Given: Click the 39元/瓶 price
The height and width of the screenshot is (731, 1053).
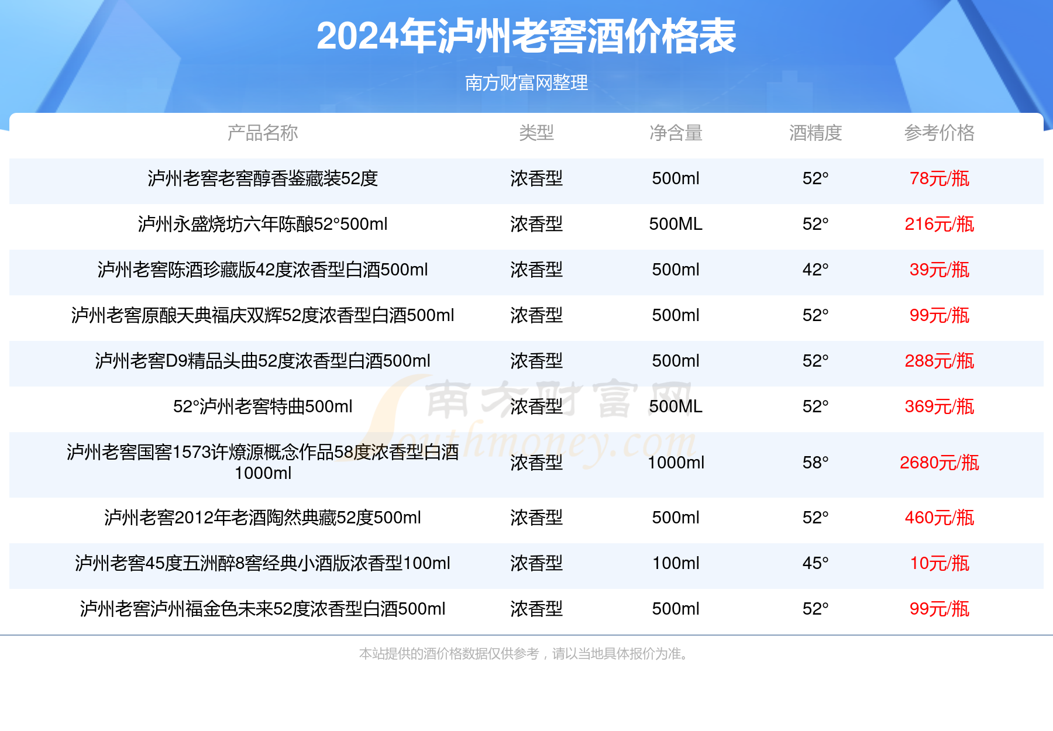Looking at the screenshot, I should (x=940, y=270).
